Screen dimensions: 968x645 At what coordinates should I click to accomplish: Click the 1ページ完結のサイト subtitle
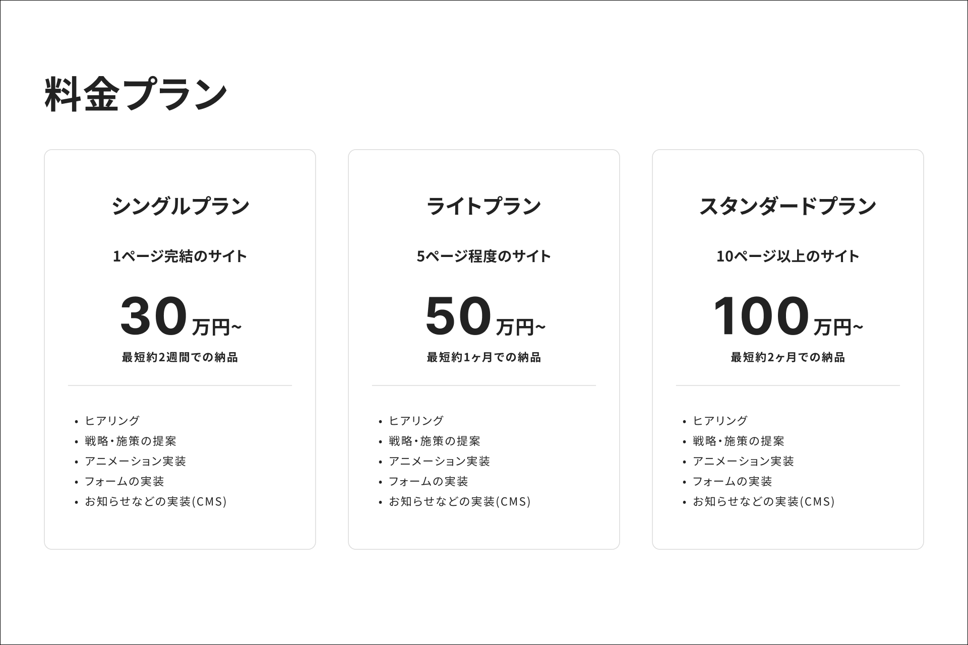[180, 256]
